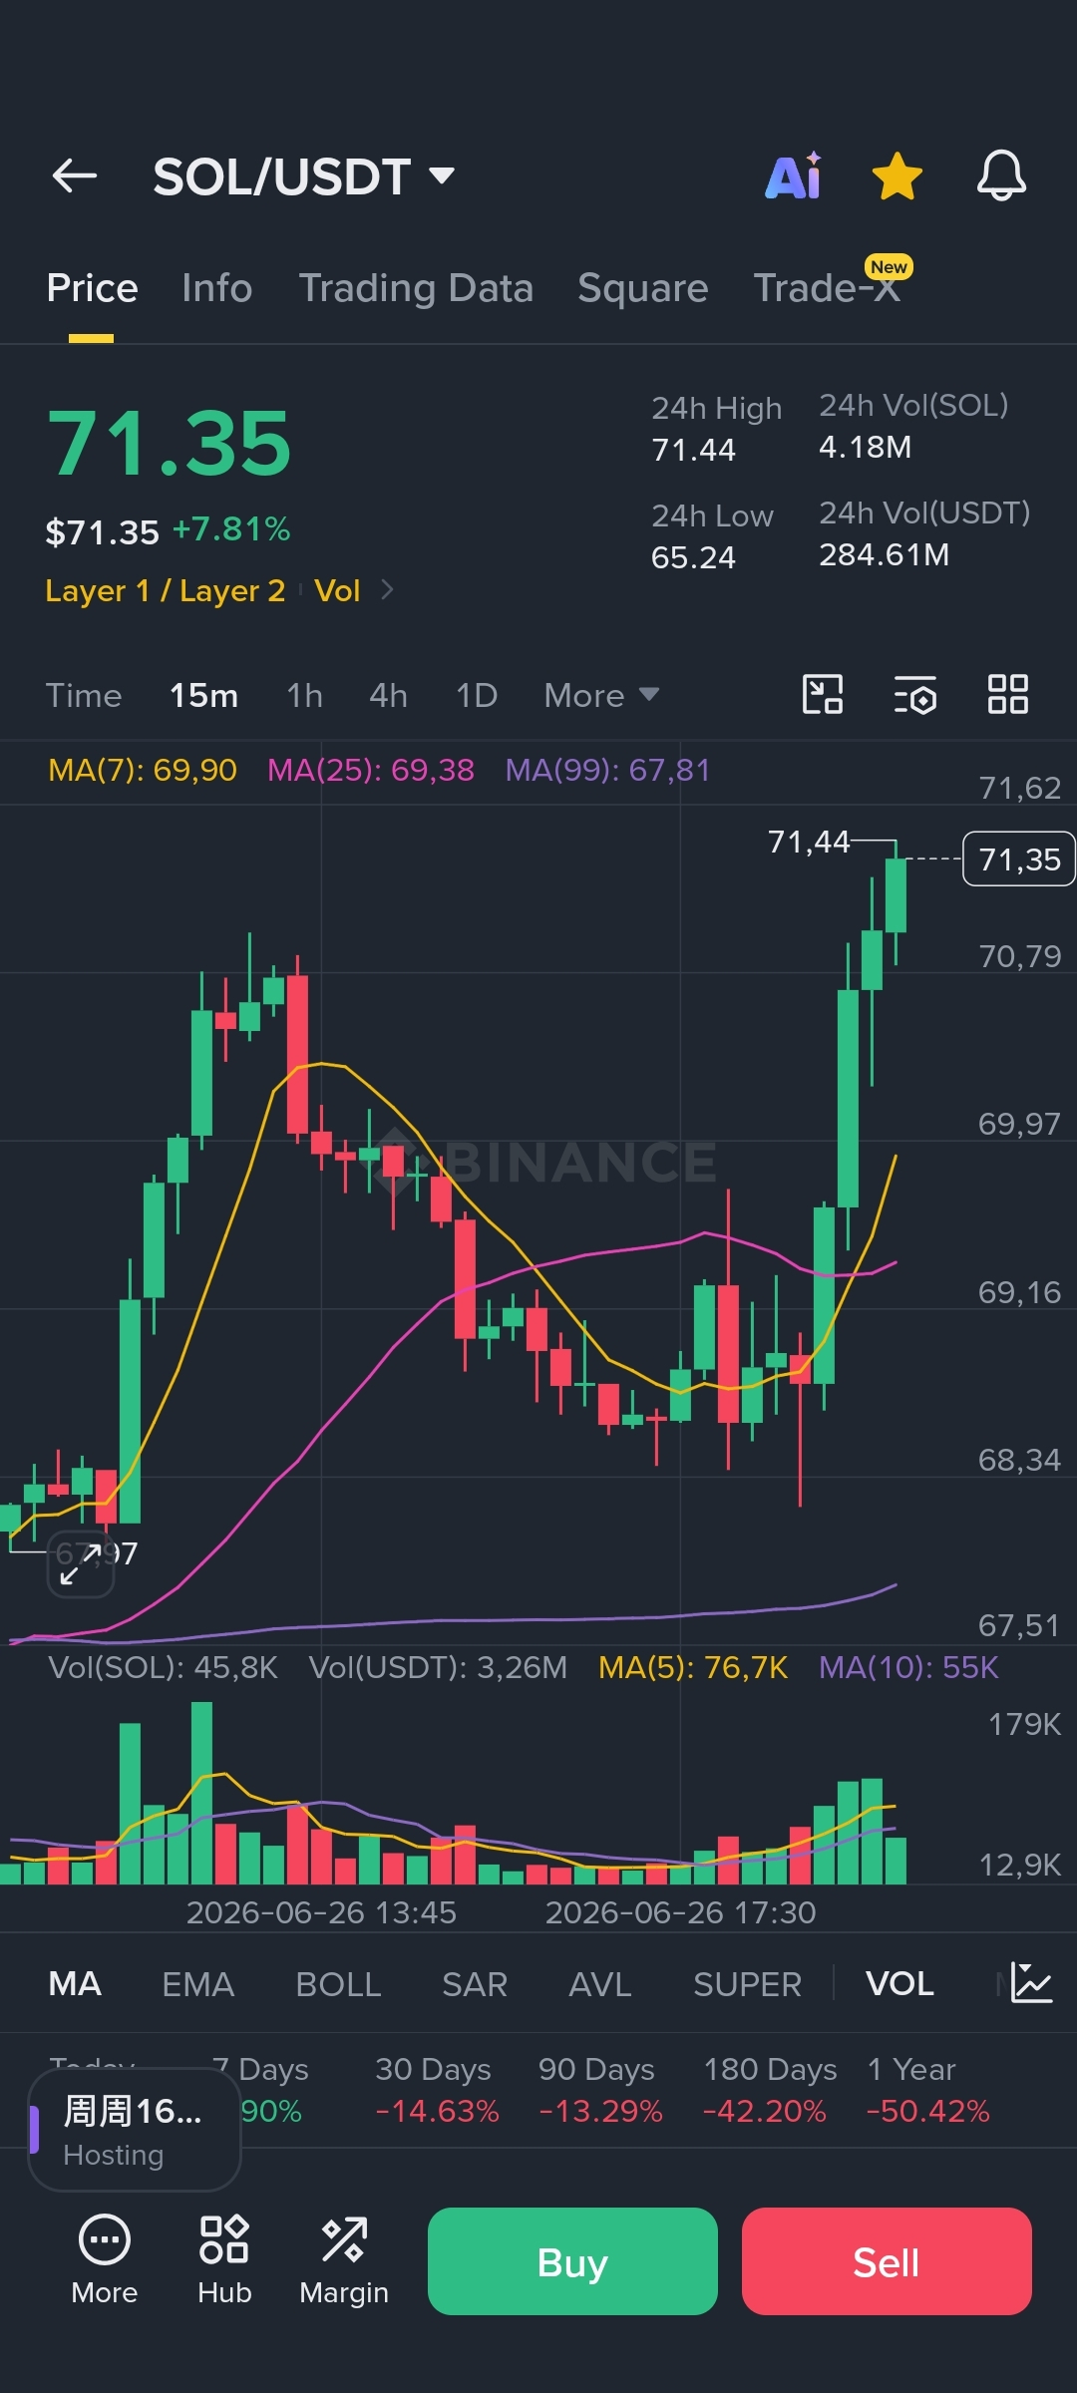
Task: Tap the 30 Days performance value
Action: click(x=437, y=2111)
